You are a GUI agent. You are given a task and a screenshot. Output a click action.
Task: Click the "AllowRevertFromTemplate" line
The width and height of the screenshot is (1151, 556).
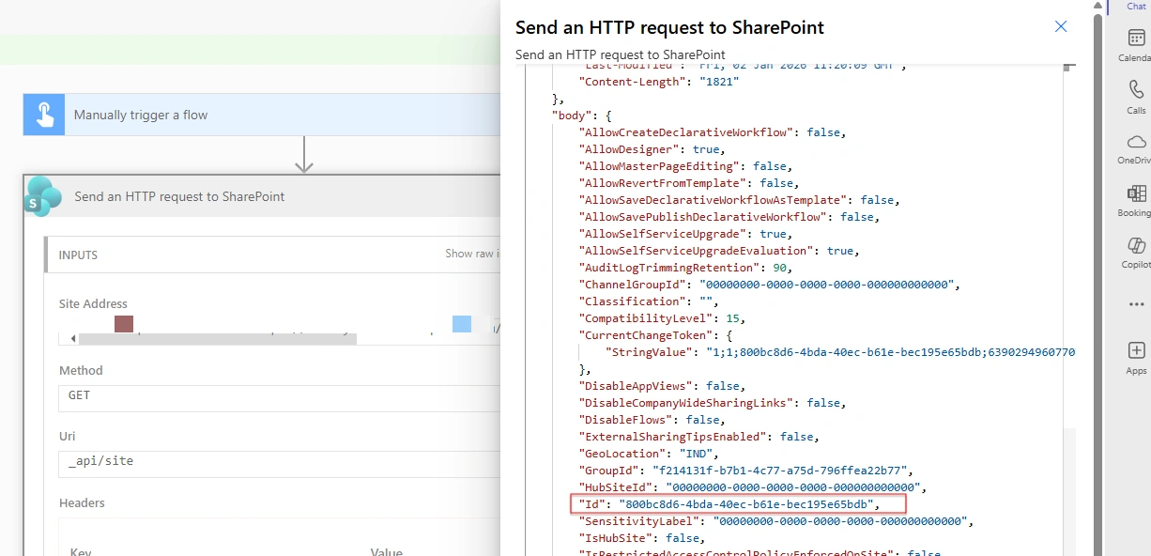click(690, 183)
